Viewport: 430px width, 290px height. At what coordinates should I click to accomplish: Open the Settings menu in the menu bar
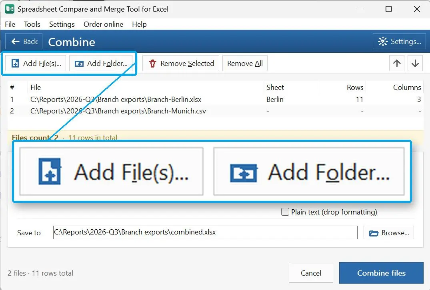coord(62,24)
